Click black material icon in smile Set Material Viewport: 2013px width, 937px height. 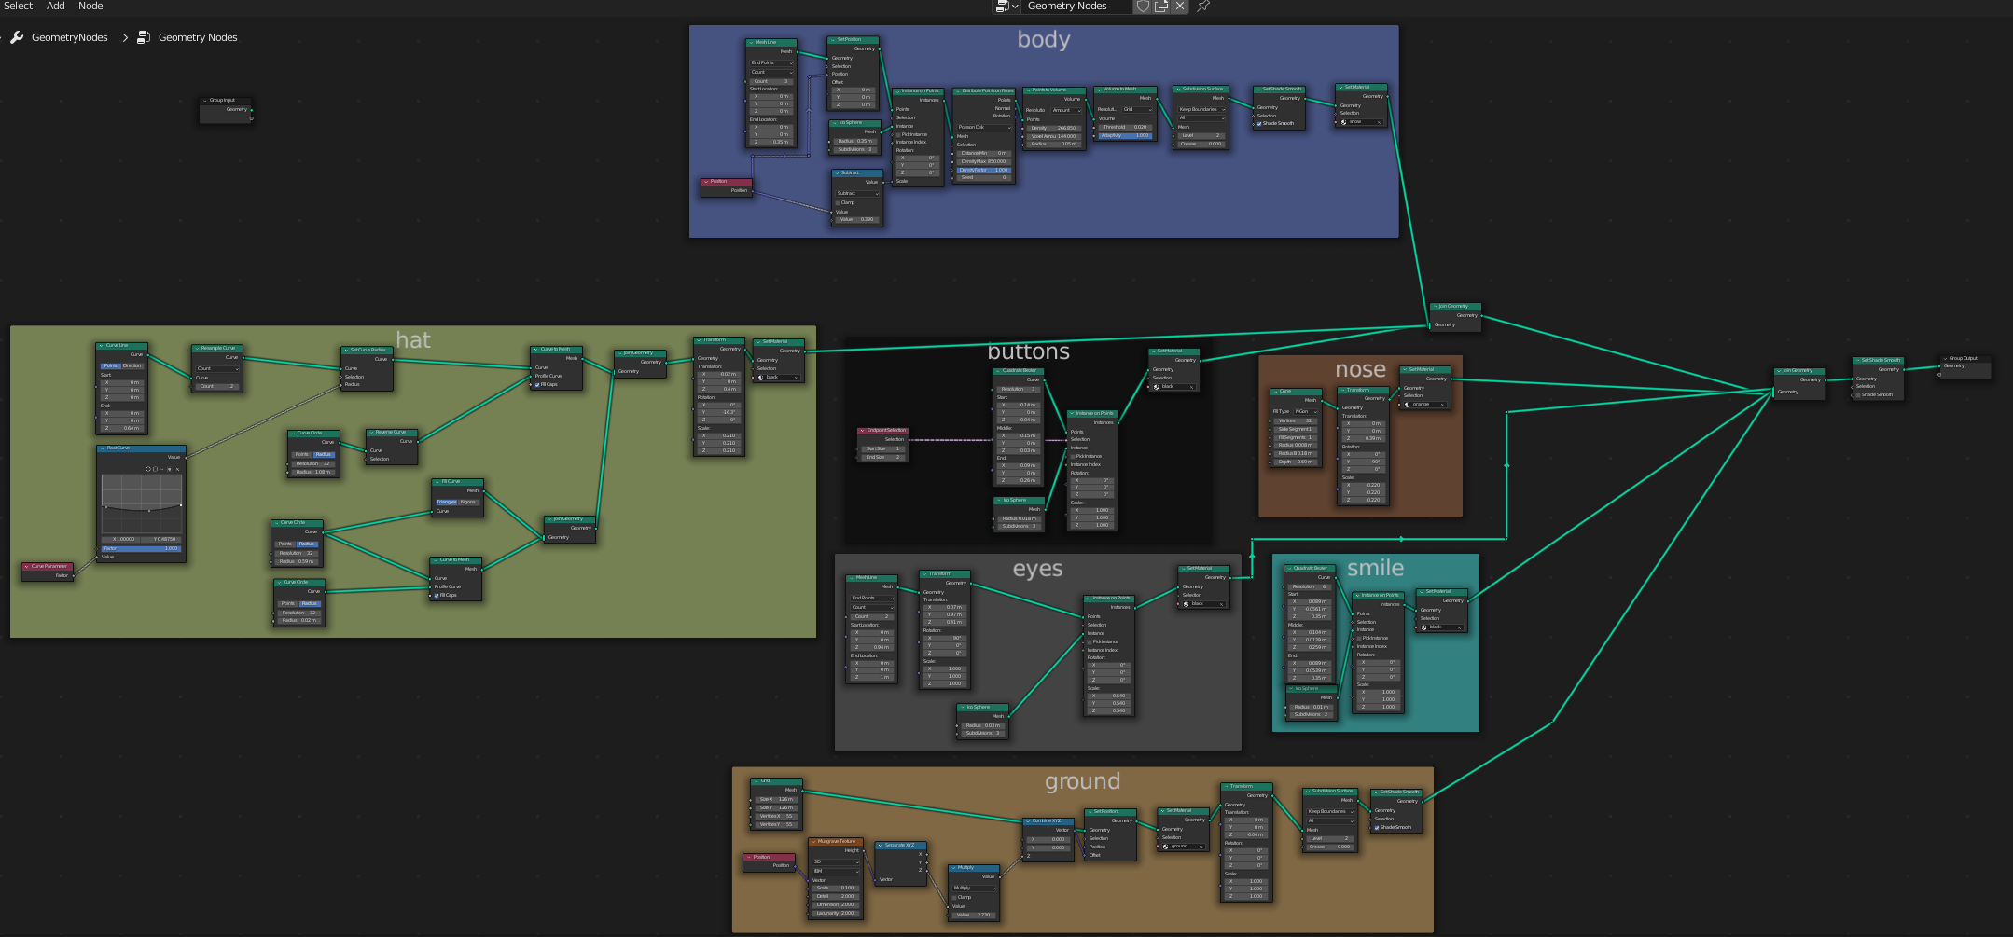point(1424,627)
